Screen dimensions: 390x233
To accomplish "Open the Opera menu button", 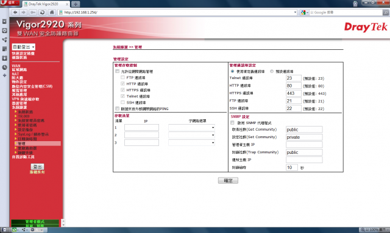I will tap(10, 3).
